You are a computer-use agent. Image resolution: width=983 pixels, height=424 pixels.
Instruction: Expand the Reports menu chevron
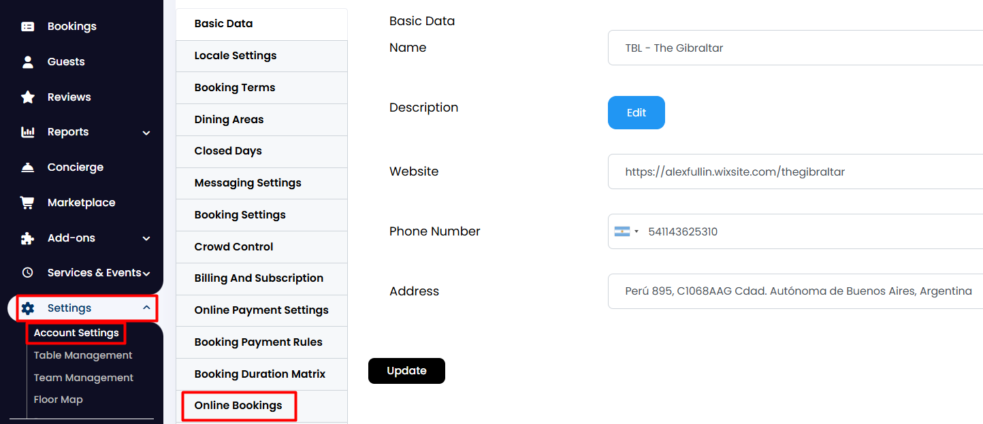click(x=146, y=133)
